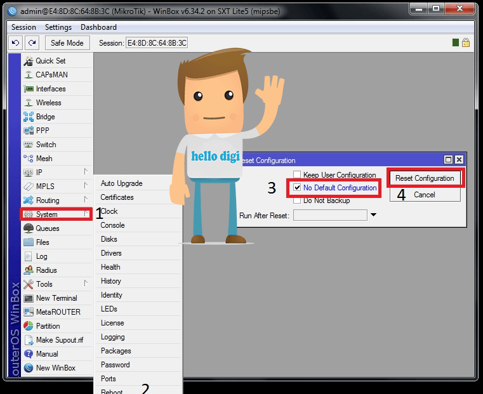Enable Do Not Backup checkbox
This screenshot has width=483, height=394.
297,200
